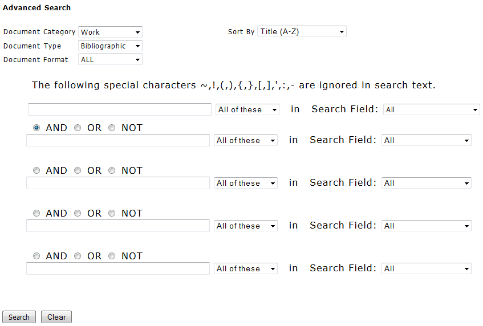Expand last row's Search Field dropdown
The height and width of the screenshot is (326, 483).
[x=427, y=268]
